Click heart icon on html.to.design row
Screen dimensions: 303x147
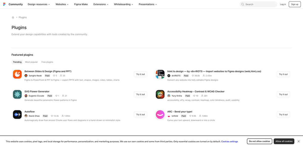[x=193, y=76]
